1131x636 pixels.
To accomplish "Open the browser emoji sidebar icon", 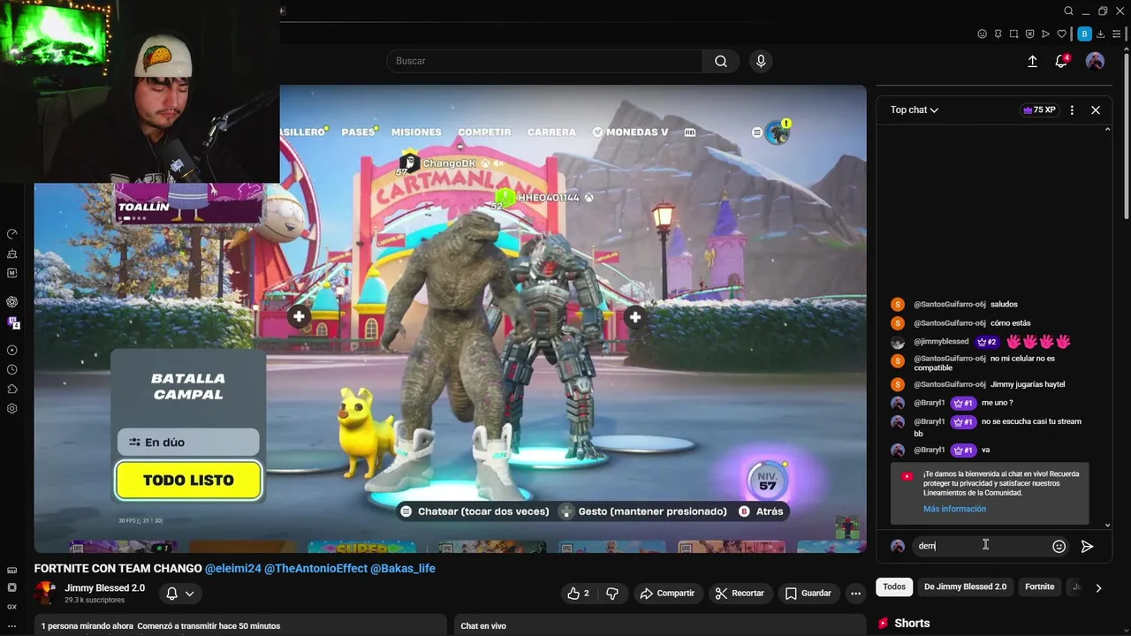I will pyautogui.click(x=982, y=34).
